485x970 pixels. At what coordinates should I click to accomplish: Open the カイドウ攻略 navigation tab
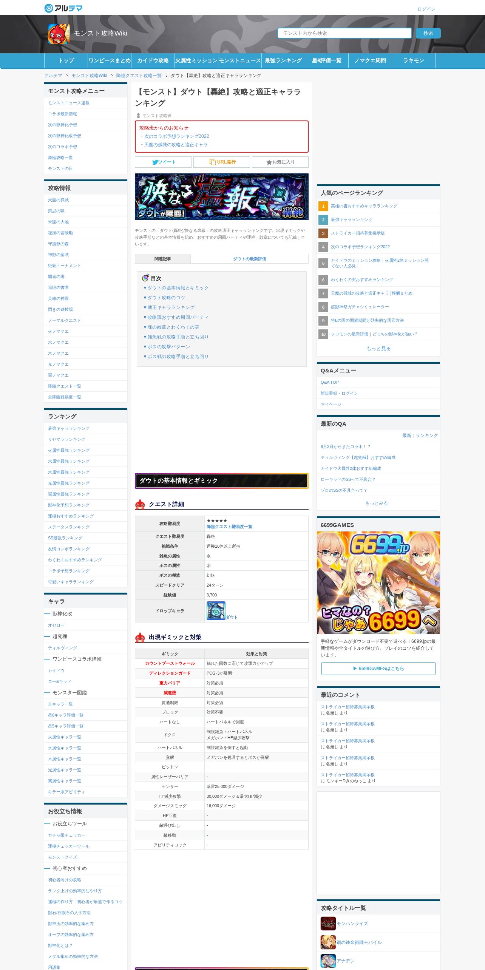coord(153,60)
